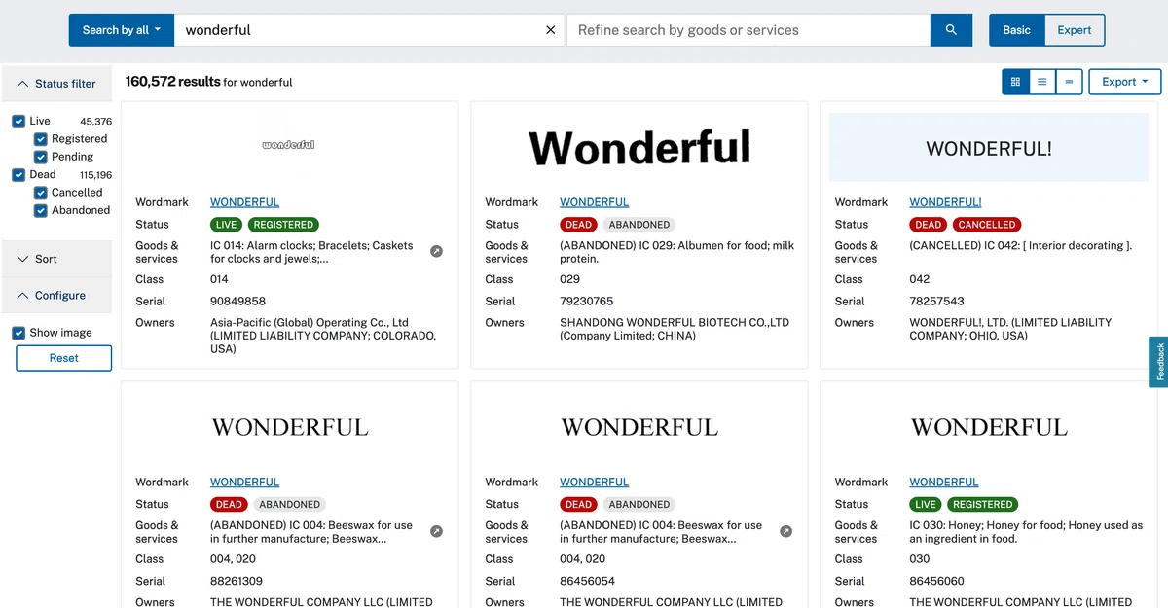
Task: Click the Reset button
Action: pos(64,358)
